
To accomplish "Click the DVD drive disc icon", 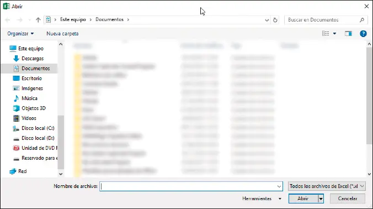I will pos(16,148).
